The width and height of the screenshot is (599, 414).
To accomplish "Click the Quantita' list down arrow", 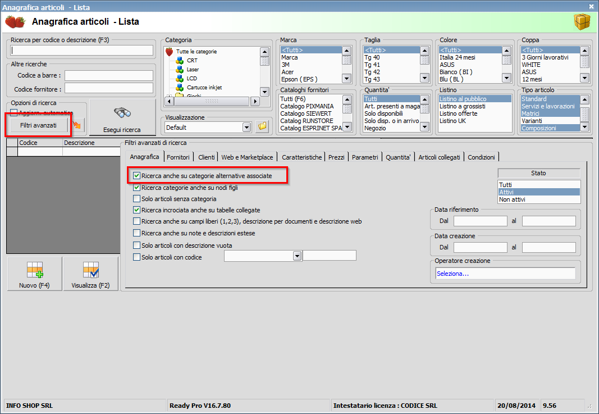I will tap(425, 126).
